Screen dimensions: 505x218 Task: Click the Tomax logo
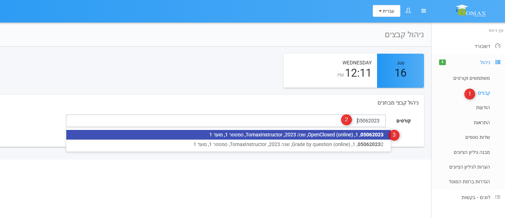click(x=471, y=11)
